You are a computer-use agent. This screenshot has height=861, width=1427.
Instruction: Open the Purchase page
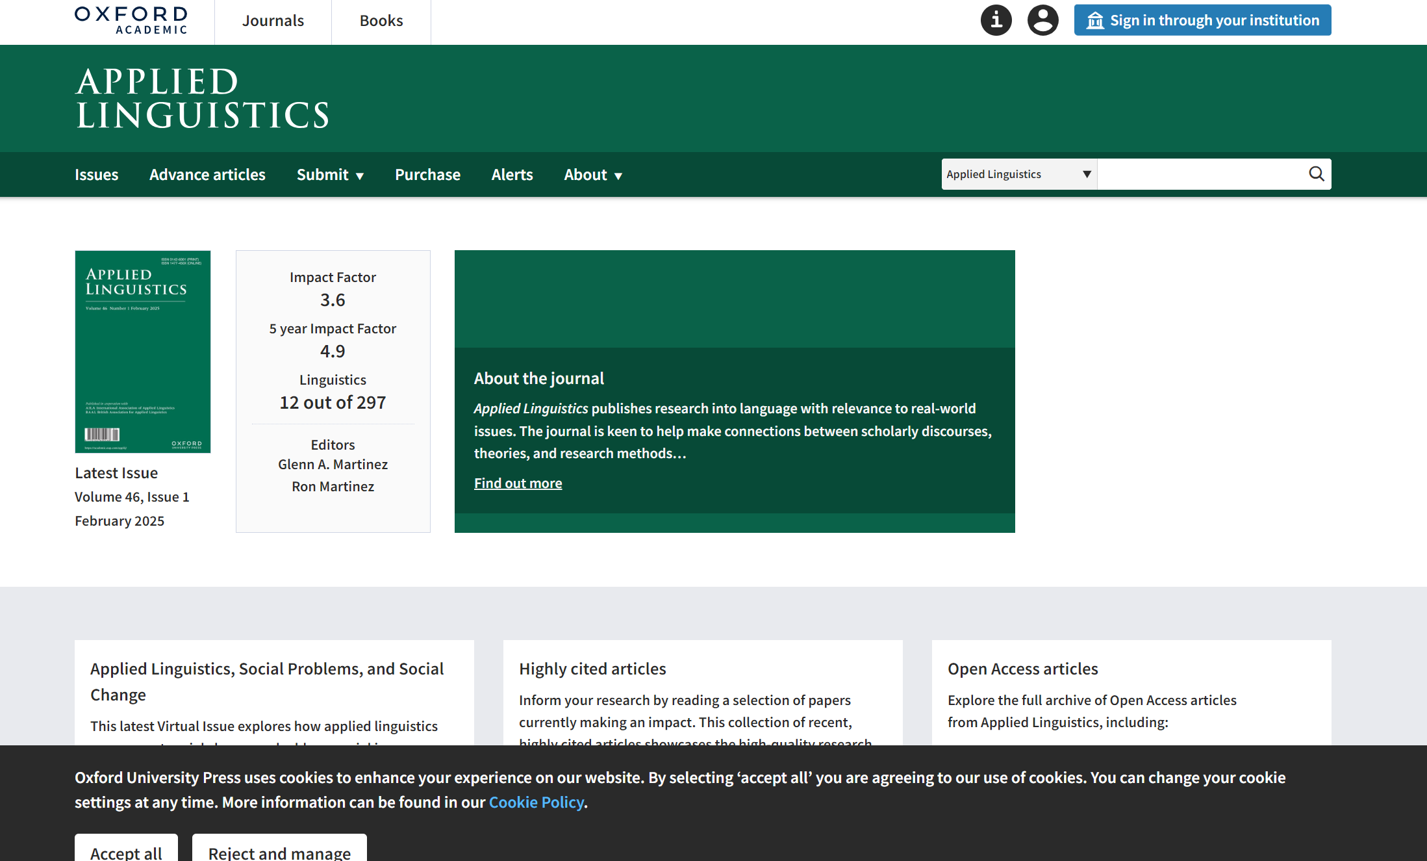[427, 175]
